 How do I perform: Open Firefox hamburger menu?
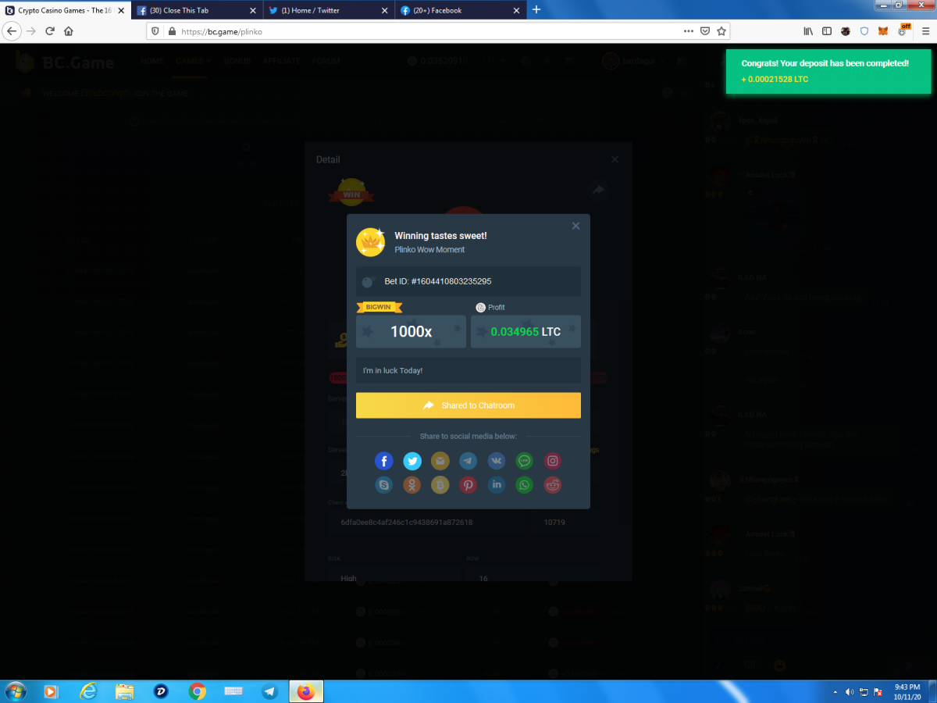point(925,31)
